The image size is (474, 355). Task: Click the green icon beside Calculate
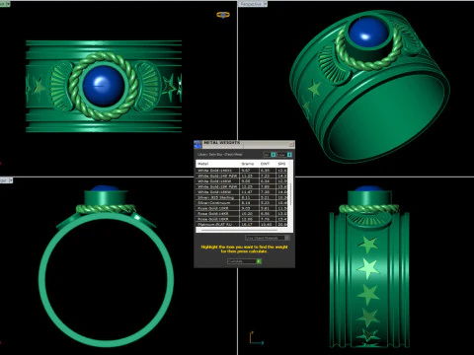click(x=259, y=261)
